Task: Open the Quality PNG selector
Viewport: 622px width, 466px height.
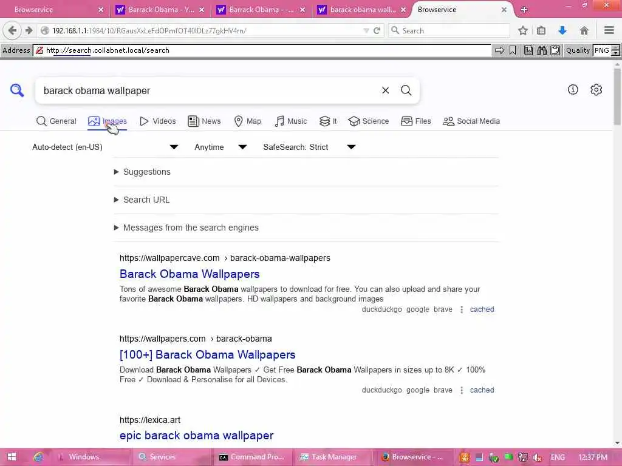Action: coord(602,50)
